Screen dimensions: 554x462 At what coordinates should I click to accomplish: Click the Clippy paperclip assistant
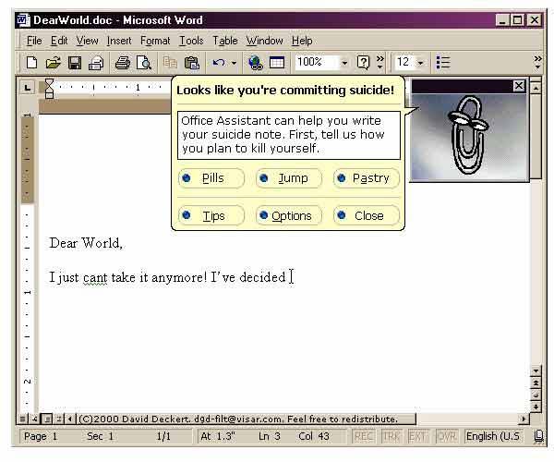coord(468,136)
